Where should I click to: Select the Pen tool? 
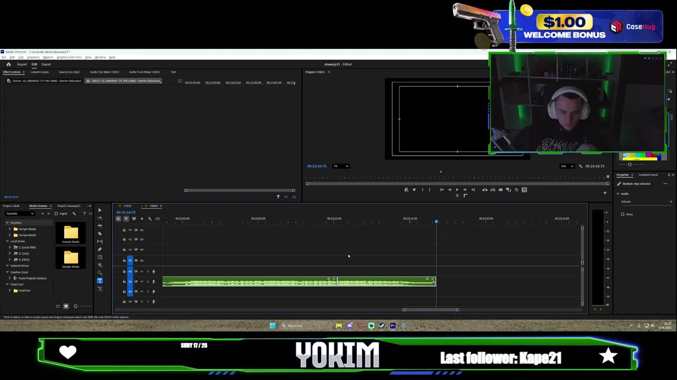tap(99, 249)
